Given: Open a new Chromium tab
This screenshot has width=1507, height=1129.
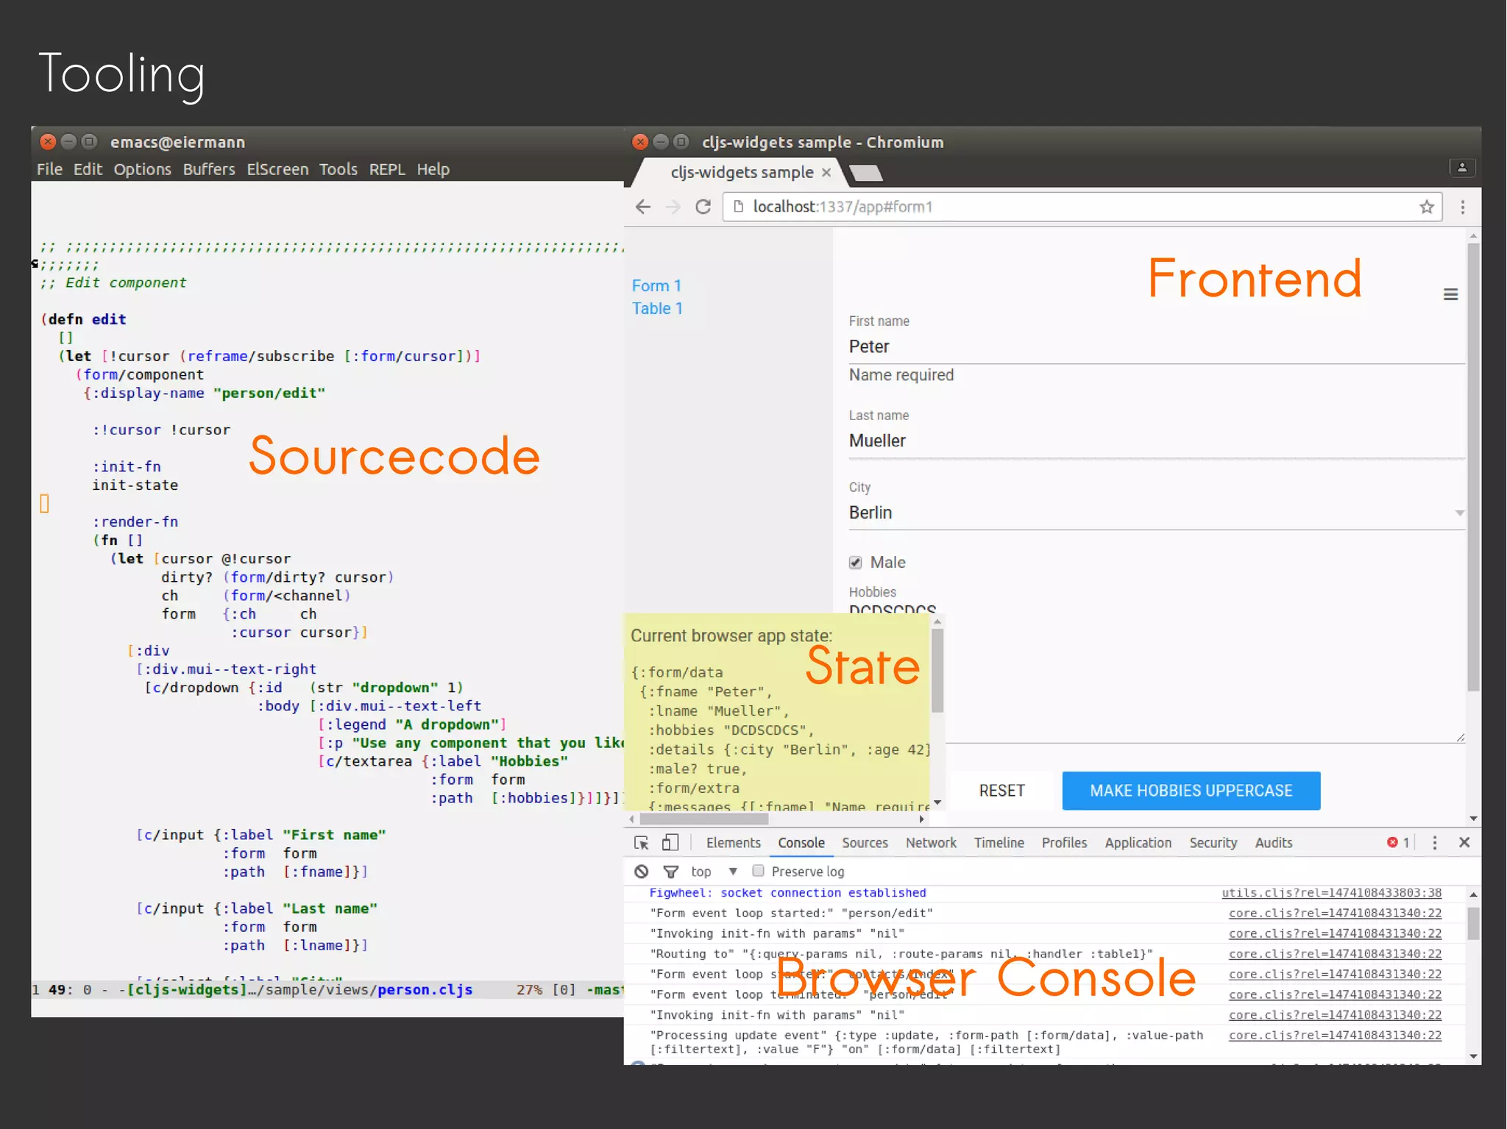Looking at the screenshot, I should 865,173.
